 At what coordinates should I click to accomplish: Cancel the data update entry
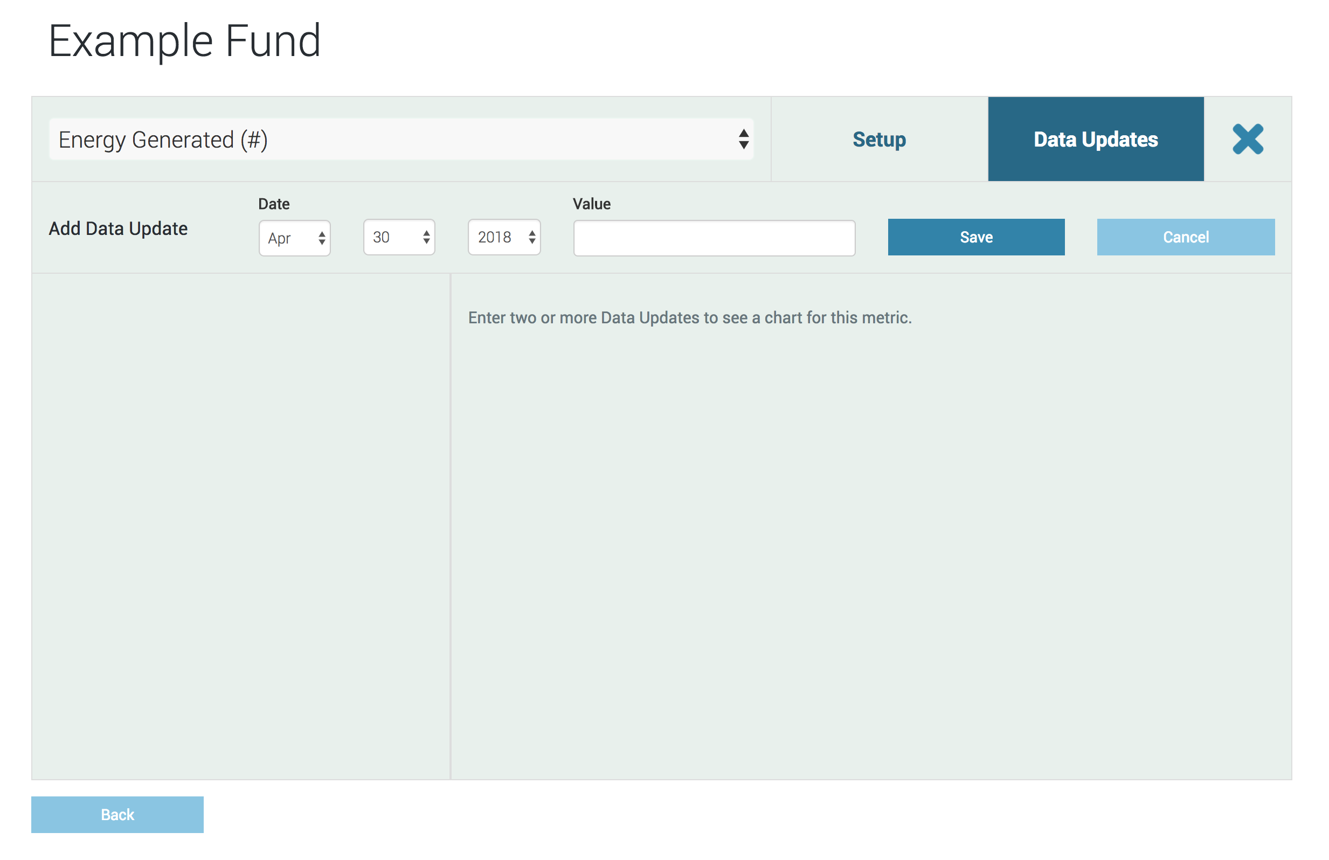1185,237
